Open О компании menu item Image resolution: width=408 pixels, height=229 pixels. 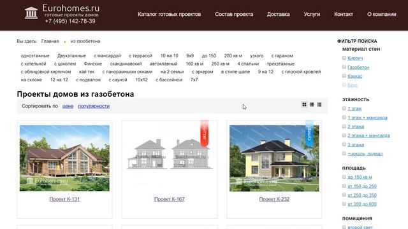point(381,14)
